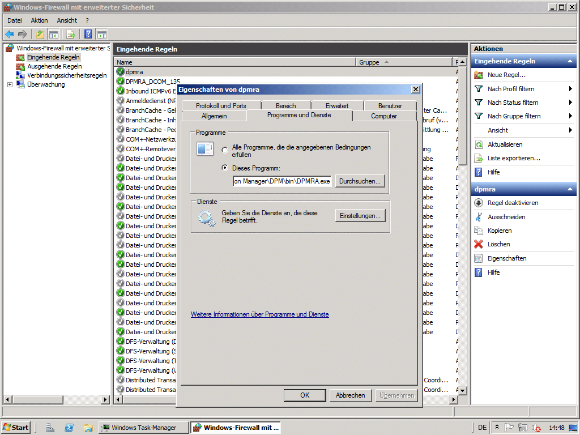Click the green check icon of the dpmra rule
580x435 pixels.
(x=120, y=71)
